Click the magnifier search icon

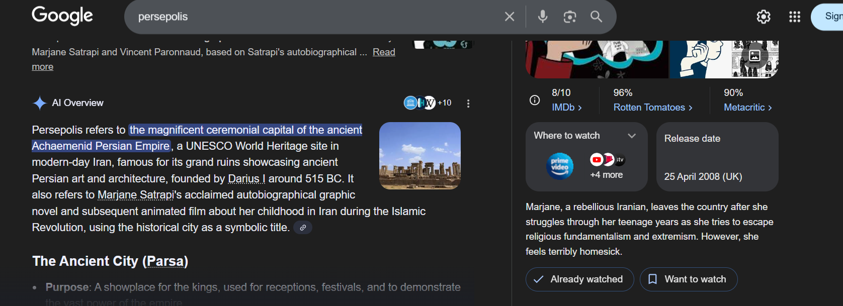(x=596, y=17)
